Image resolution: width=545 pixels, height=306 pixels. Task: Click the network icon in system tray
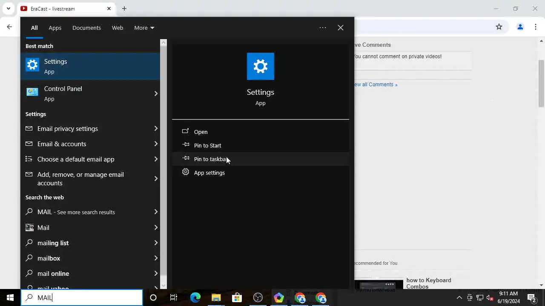[x=480, y=297]
